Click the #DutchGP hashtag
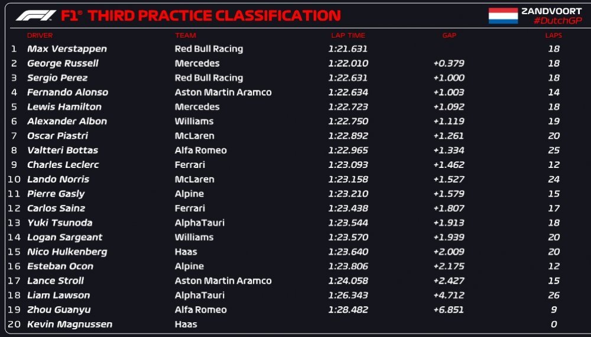 pyautogui.click(x=557, y=21)
